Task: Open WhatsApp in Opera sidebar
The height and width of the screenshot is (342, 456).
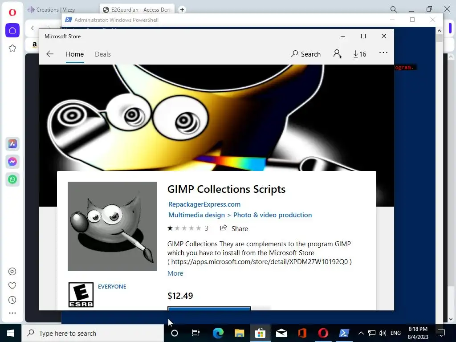Action: coord(12,179)
